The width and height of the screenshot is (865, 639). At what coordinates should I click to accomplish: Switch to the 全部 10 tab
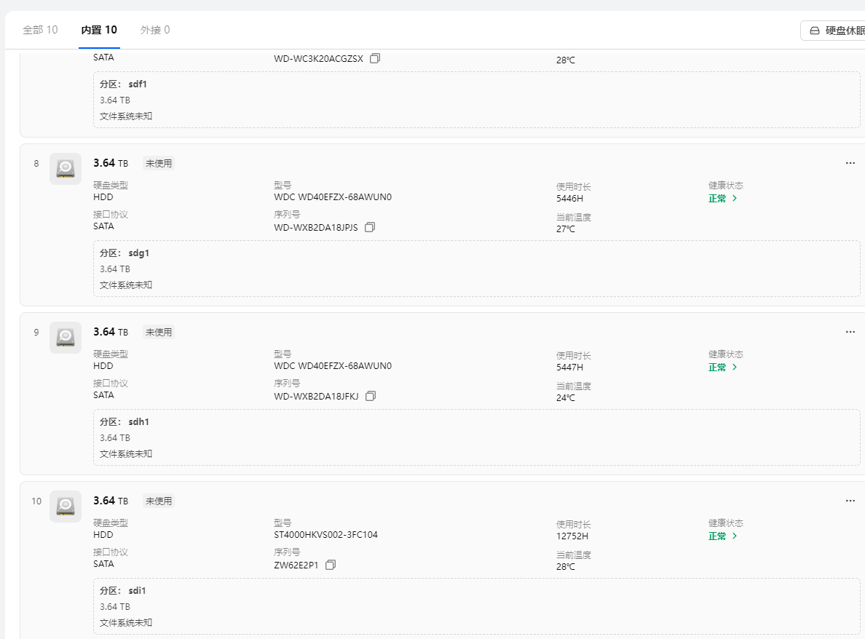click(x=40, y=30)
